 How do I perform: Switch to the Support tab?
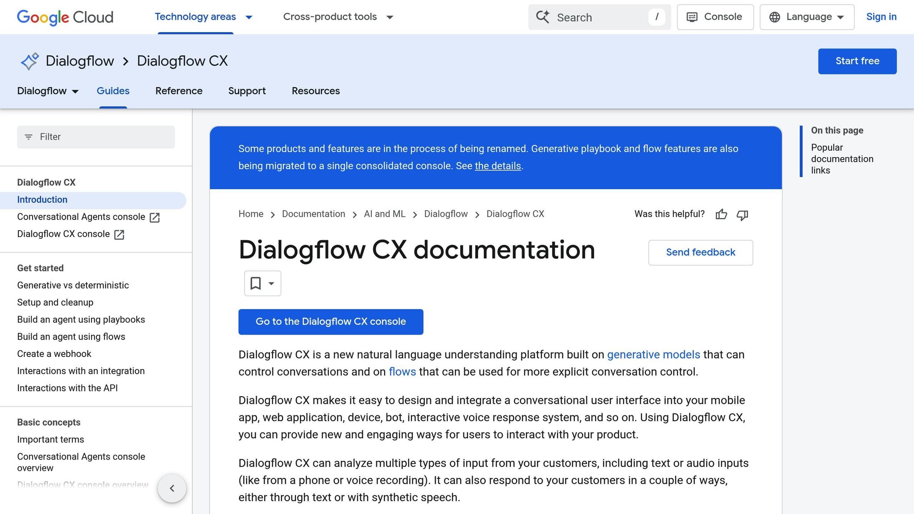[247, 91]
